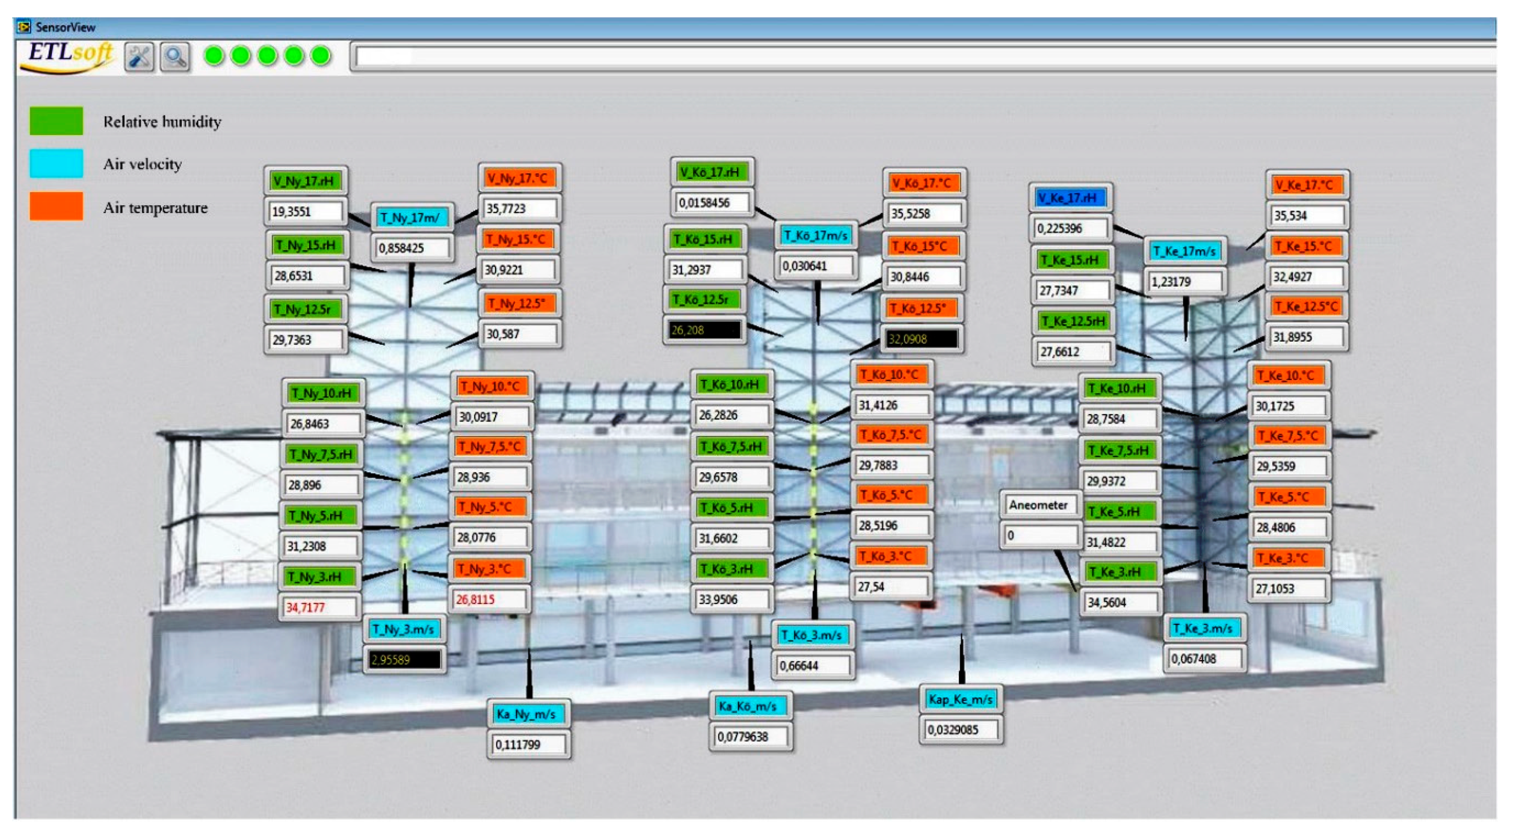Click the ETLsoft logo
This screenshot has width=1514, height=837.
coord(69,56)
